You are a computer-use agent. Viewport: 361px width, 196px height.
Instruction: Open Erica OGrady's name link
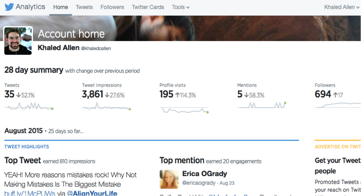(205, 173)
